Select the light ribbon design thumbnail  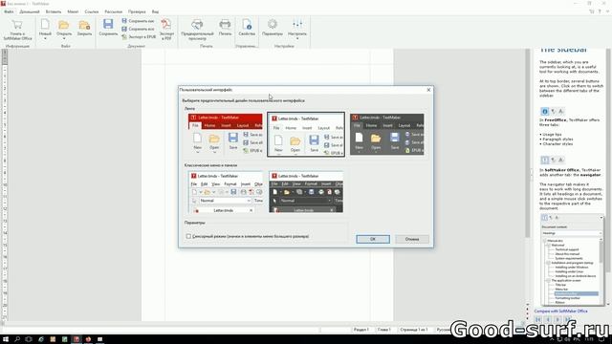tap(306, 135)
